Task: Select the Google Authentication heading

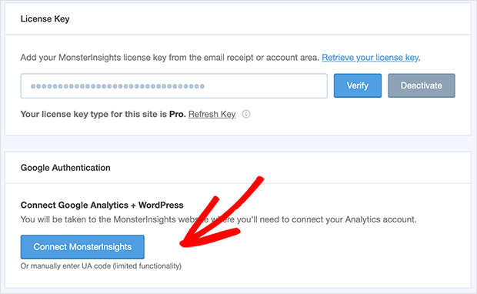Action: click(x=65, y=168)
